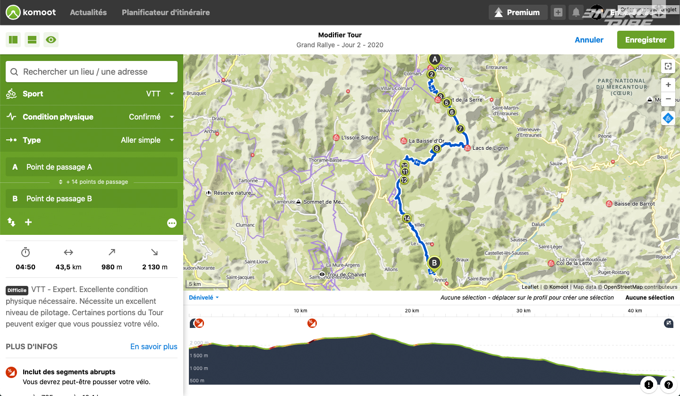Add a waypoint with plus icon
680x396 pixels.
28,222
